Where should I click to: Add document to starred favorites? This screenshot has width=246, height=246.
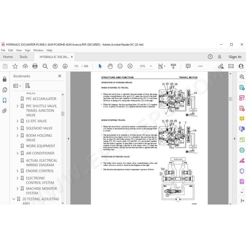(x=15, y=66)
